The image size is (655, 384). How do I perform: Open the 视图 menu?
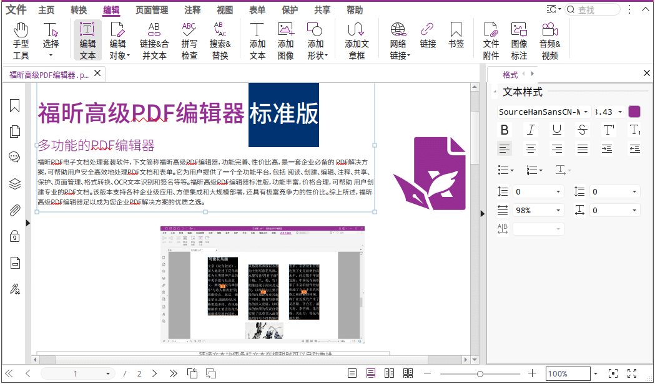click(225, 9)
